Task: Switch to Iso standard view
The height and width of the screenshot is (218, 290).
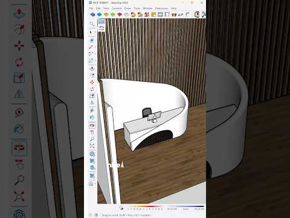Action: click(92, 15)
